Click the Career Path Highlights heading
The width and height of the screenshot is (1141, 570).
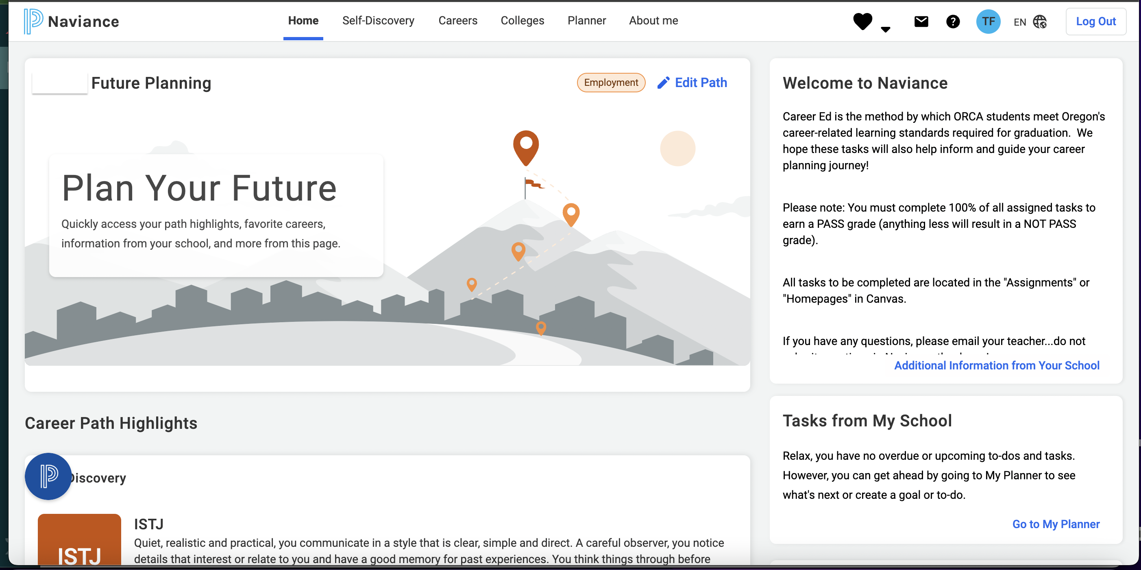tap(111, 423)
